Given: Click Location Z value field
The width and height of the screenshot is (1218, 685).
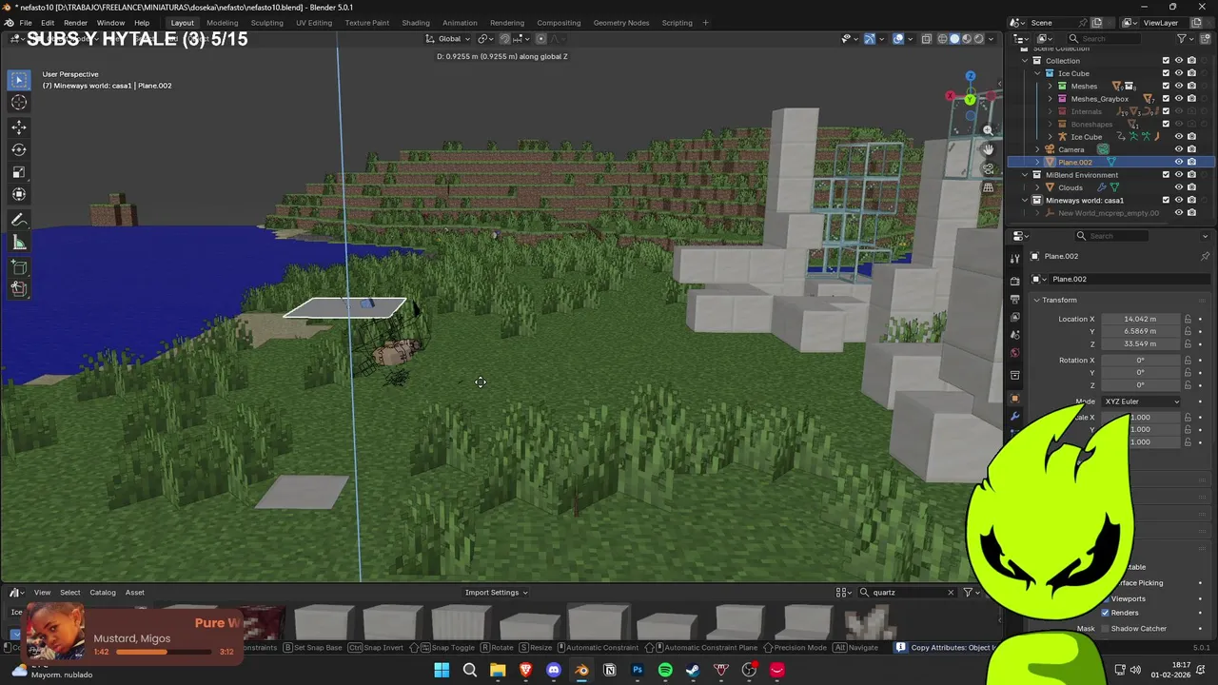Looking at the screenshot, I should (x=1141, y=343).
